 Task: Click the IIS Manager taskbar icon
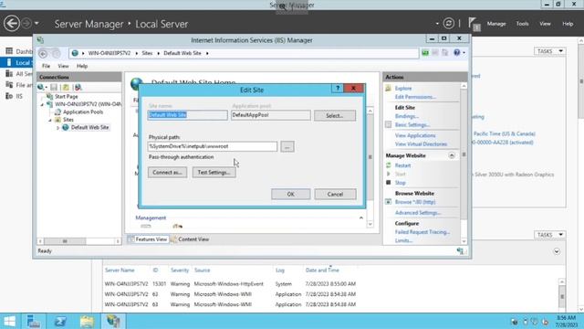(113, 321)
